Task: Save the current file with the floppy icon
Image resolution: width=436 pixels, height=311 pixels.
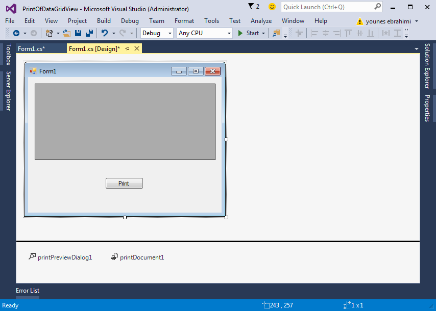Action: [x=78, y=33]
